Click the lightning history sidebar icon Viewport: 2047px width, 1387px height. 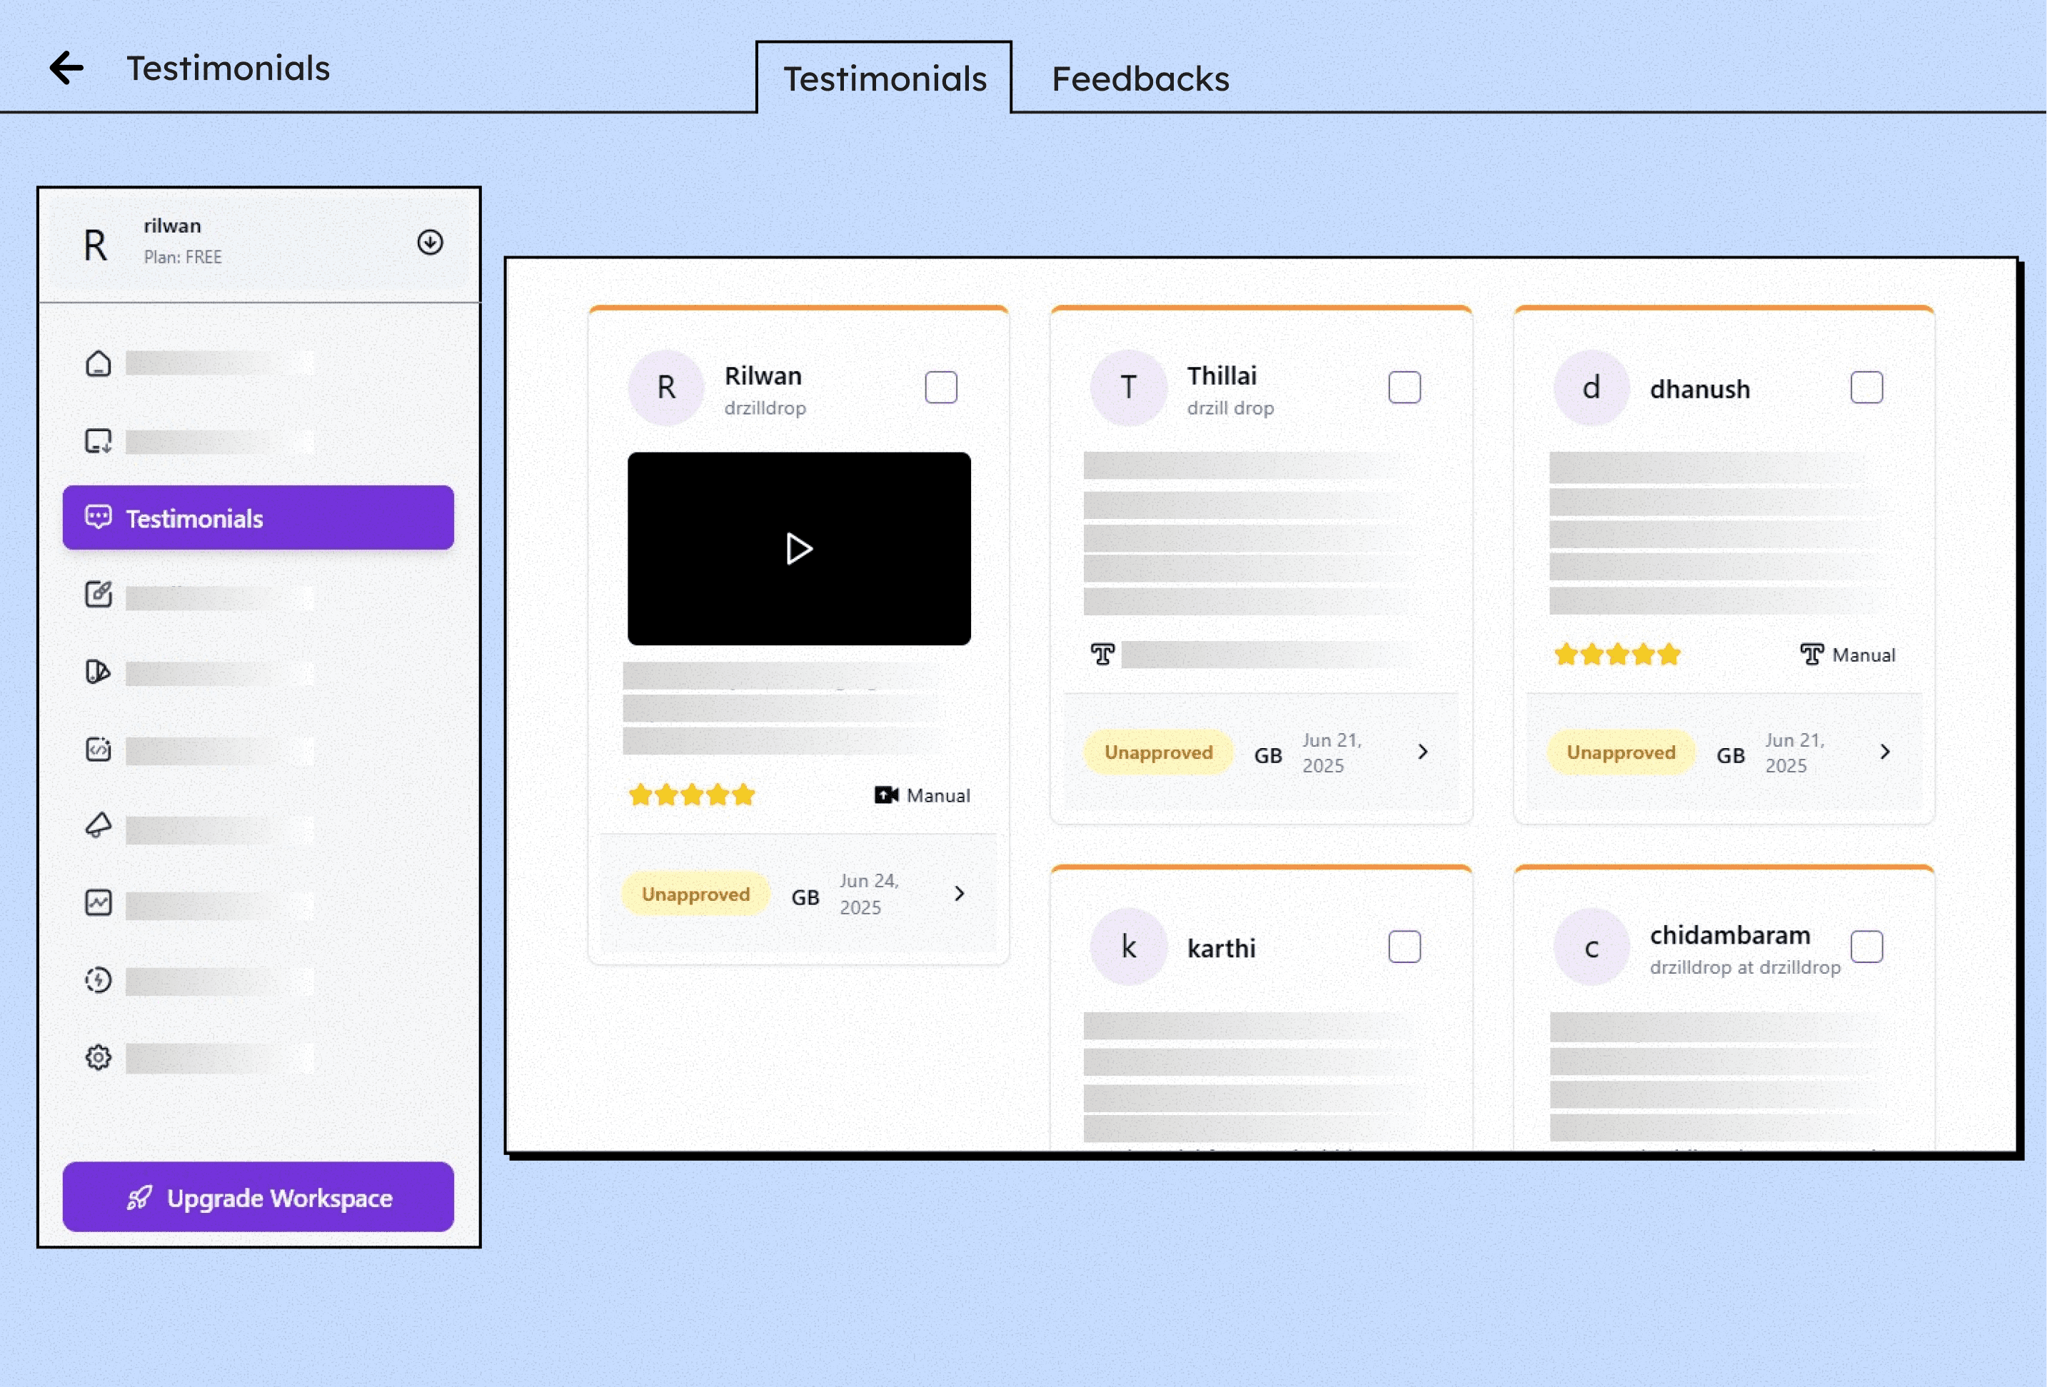pyautogui.click(x=98, y=980)
